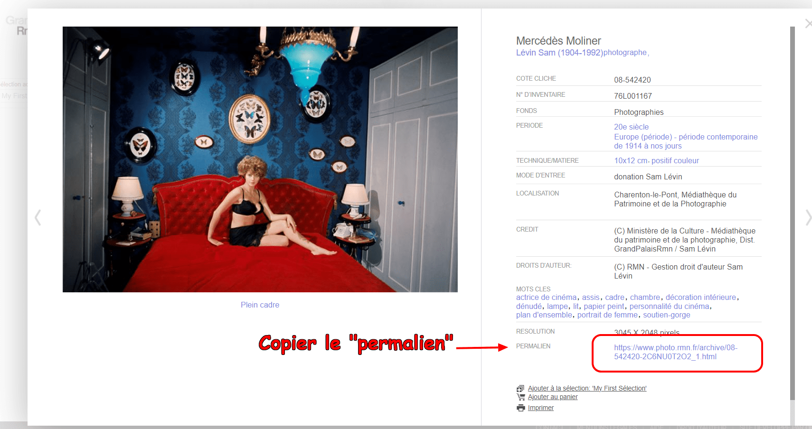Click the shopping cart icon
The width and height of the screenshot is (812, 429).
[520, 397]
